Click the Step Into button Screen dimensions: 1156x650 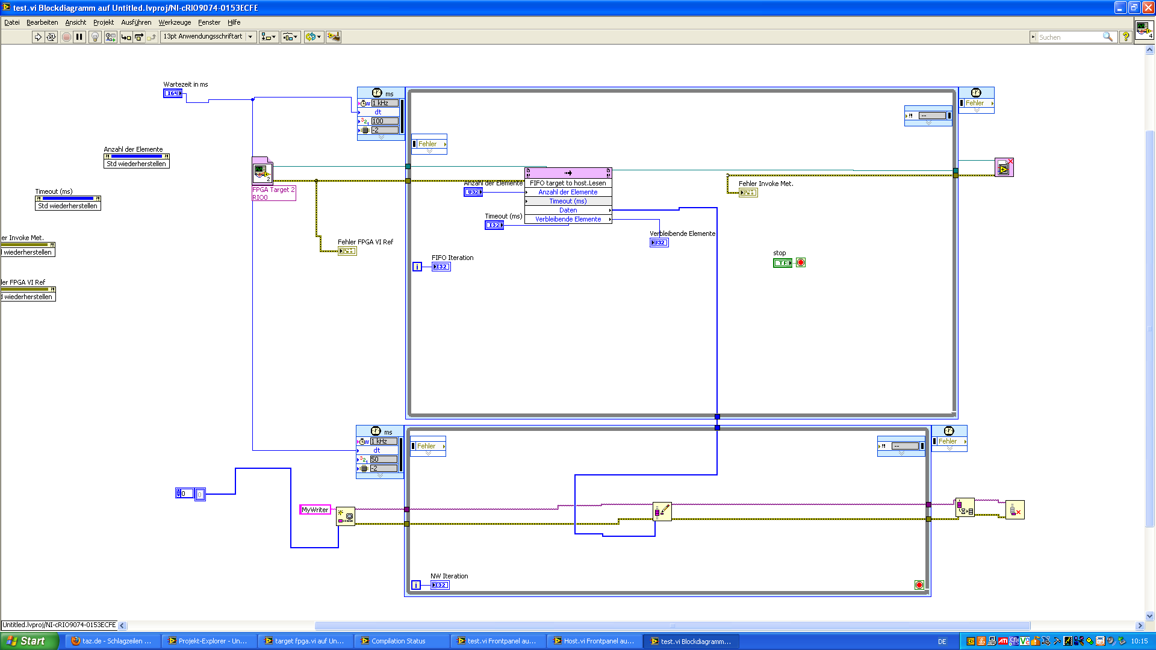pos(126,37)
